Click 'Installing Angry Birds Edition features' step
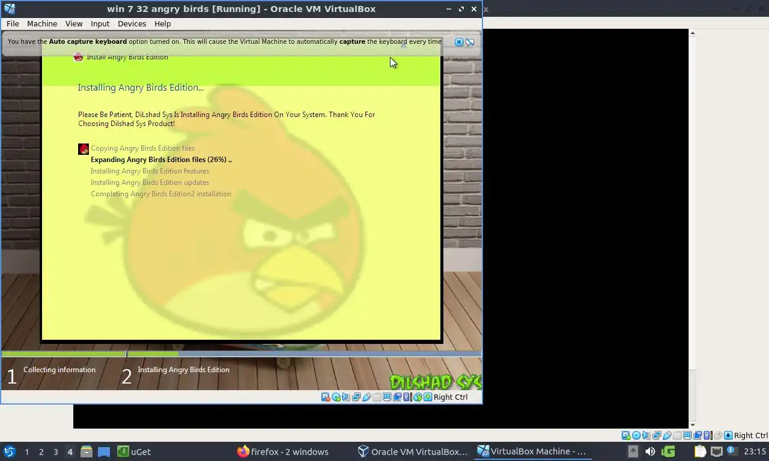Image resolution: width=769 pixels, height=461 pixels. coord(150,171)
